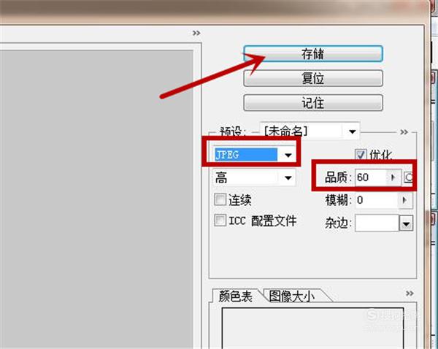Viewport: 438px width, 349px height.
Task: Switch to the 颜色表 tab
Action: [235, 296]
